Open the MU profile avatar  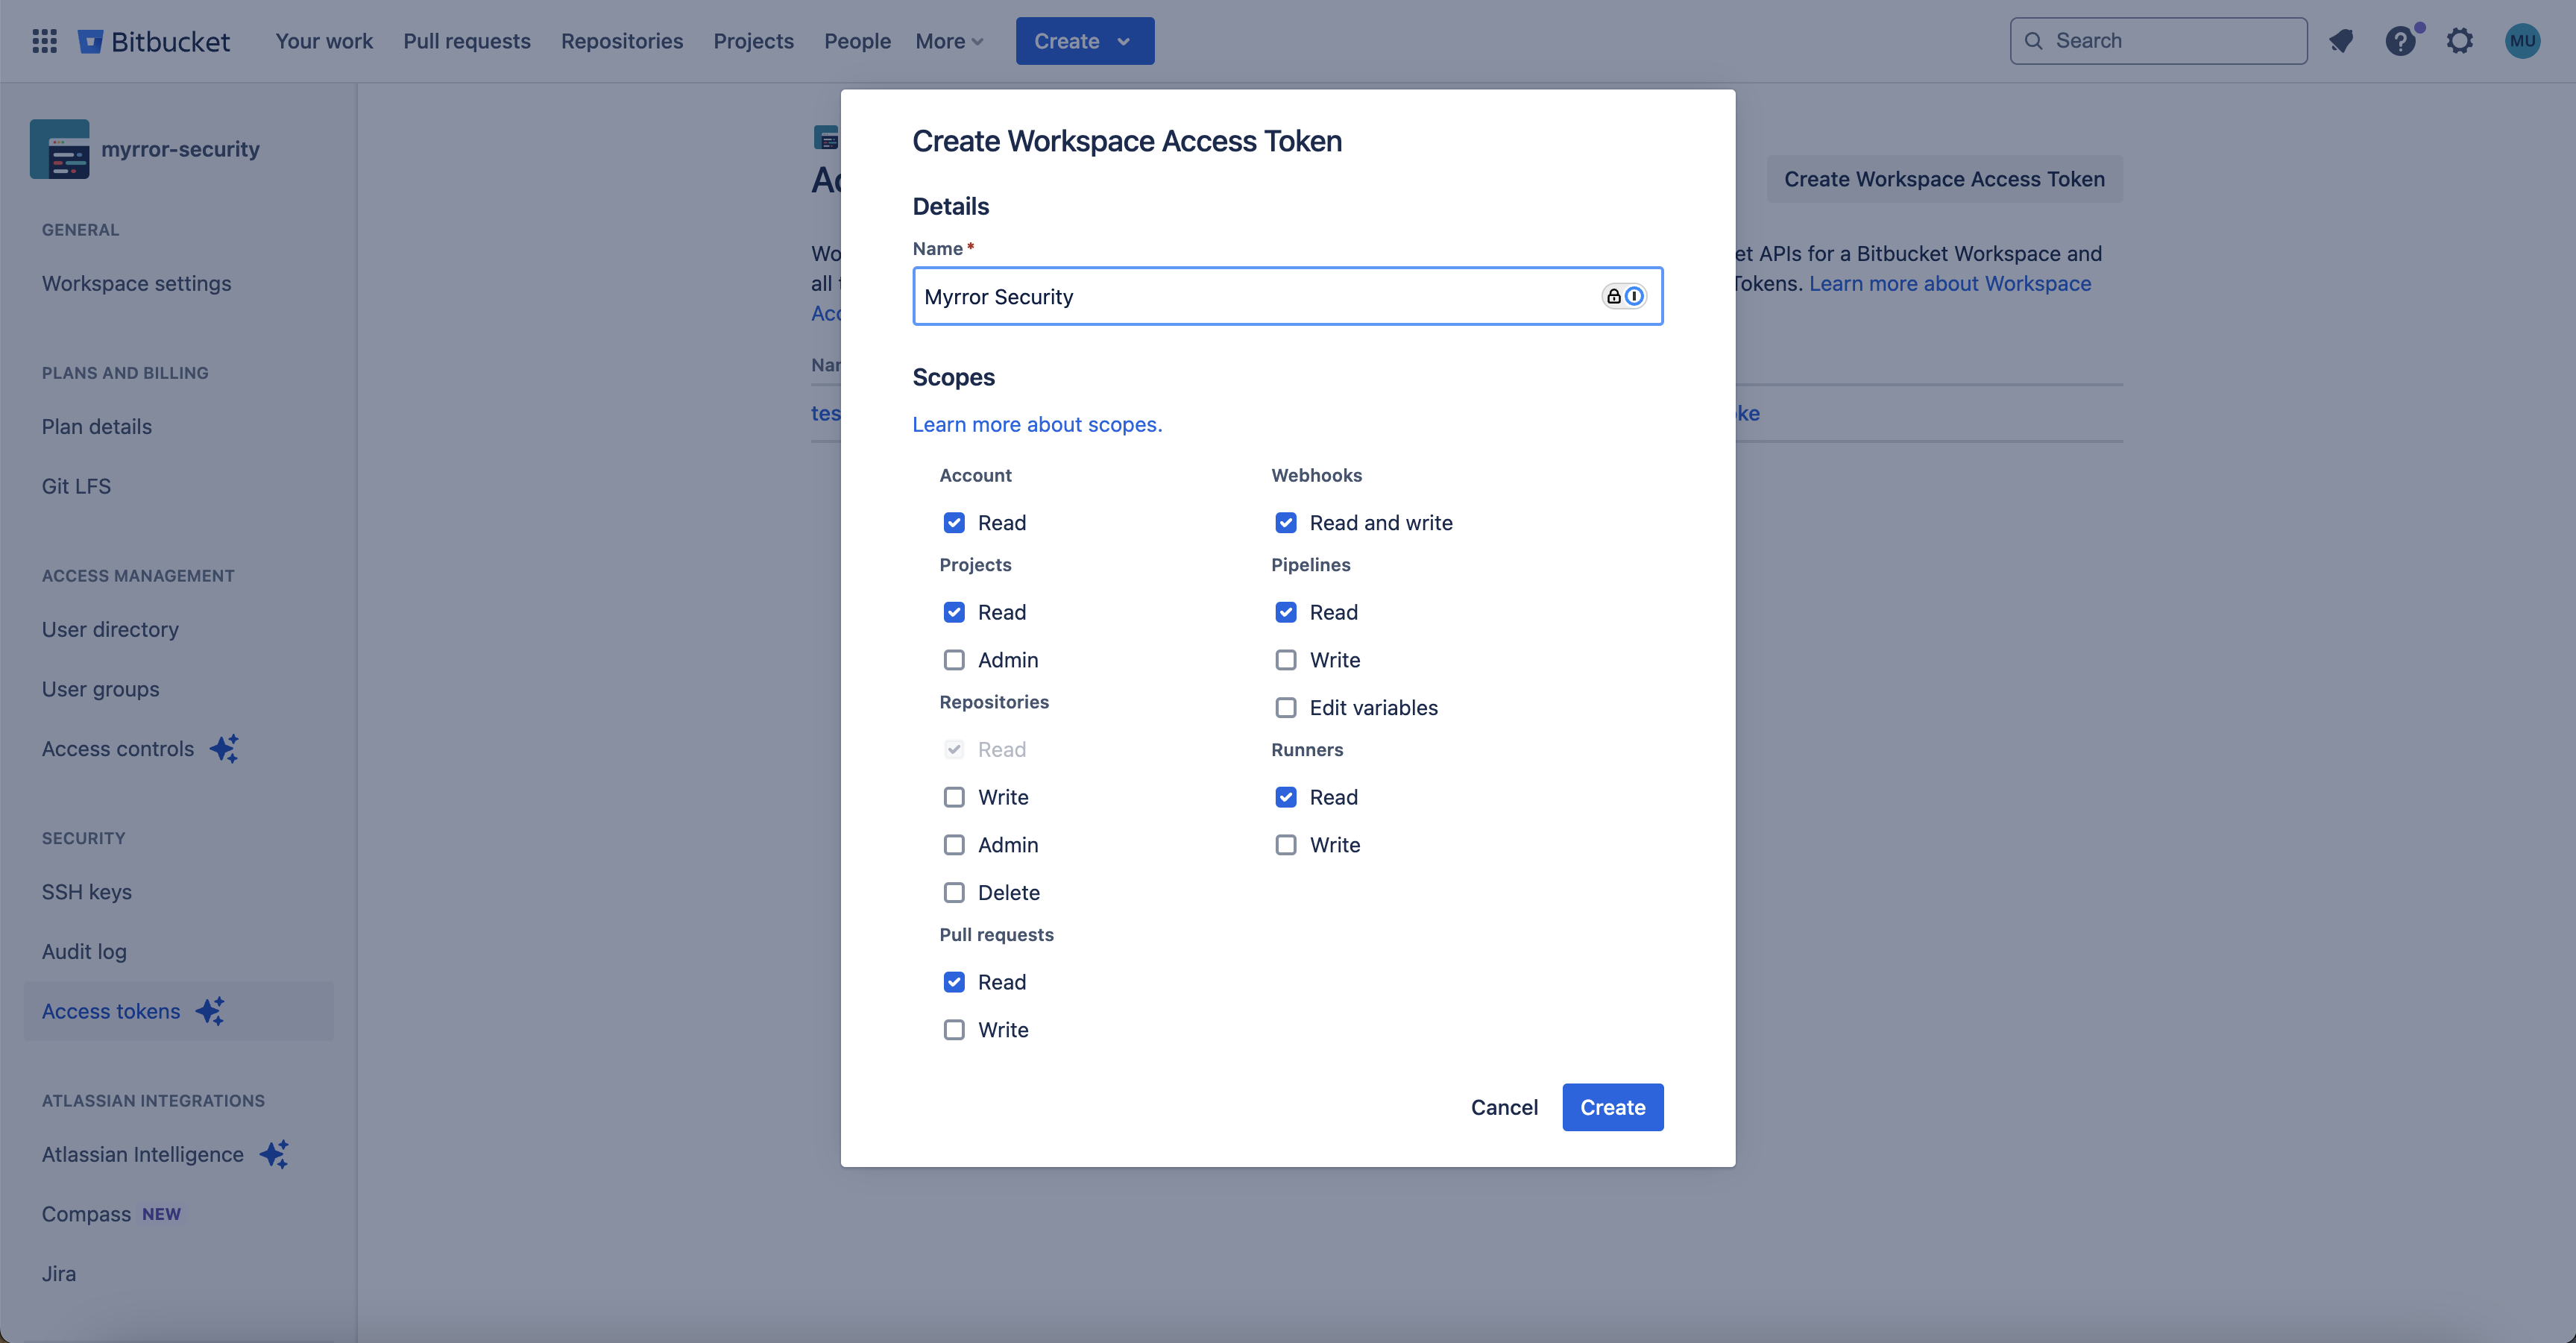click(x=2522, y=41)
